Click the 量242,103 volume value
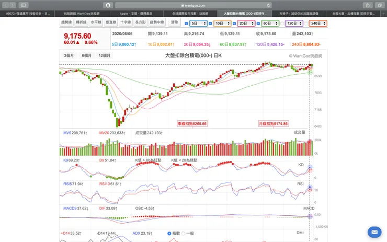The image size is (387, 242). coord(303,34)
